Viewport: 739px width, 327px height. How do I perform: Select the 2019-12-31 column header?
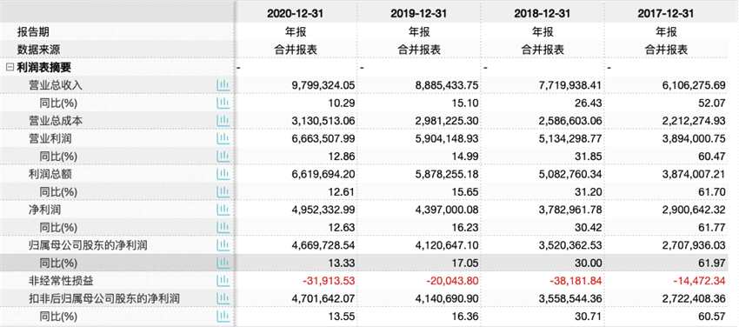(x=418, y=14)
